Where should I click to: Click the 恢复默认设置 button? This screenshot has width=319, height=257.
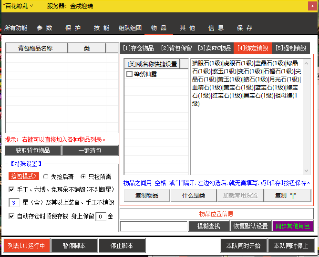pos(251,226)
